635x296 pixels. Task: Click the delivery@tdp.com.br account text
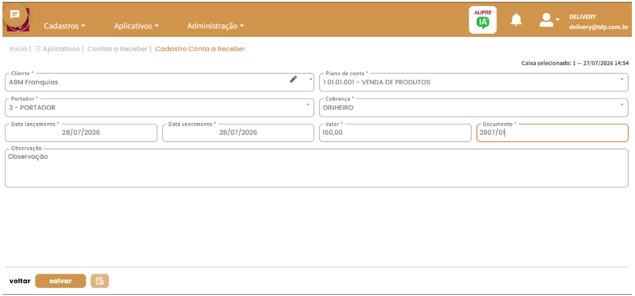click(599, 27)
